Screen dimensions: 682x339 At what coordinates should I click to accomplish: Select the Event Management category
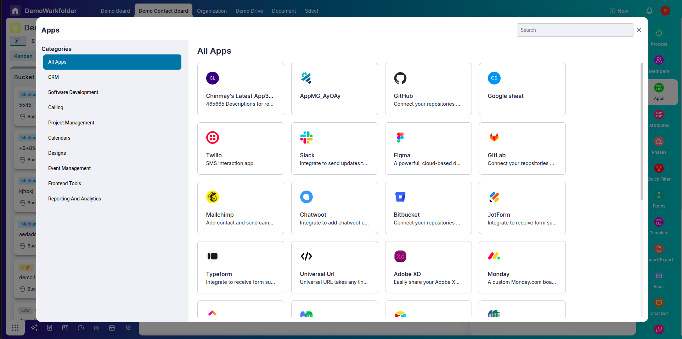point(112,168)
